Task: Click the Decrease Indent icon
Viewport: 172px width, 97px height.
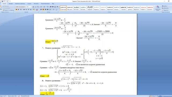Action: click(51, 7)
